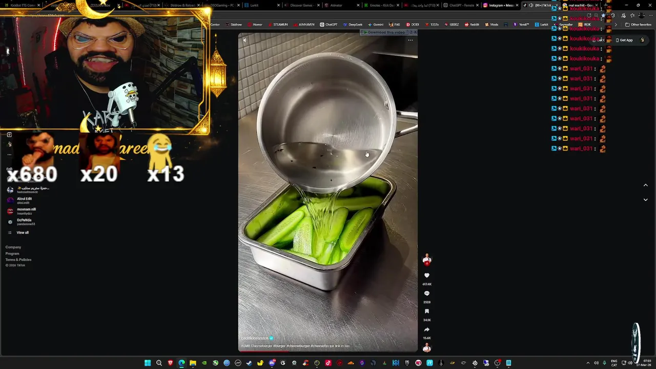
Task: Open the Skidrow bookmark
Action: click(x=234, y=25)
